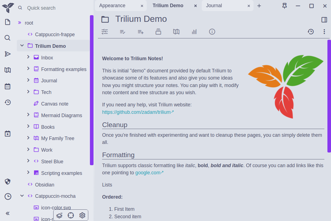Close the Appearance tab
Image resolution: width=331 pixels, height=221 pixels.
click(142, 6)
